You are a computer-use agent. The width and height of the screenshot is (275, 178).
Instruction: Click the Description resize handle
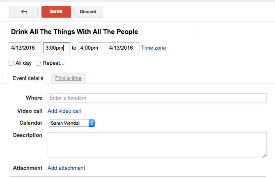264,155
